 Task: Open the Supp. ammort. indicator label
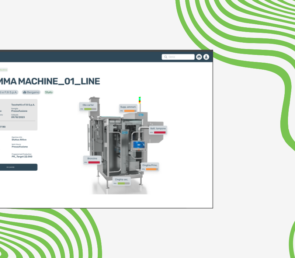pos(128,107)
